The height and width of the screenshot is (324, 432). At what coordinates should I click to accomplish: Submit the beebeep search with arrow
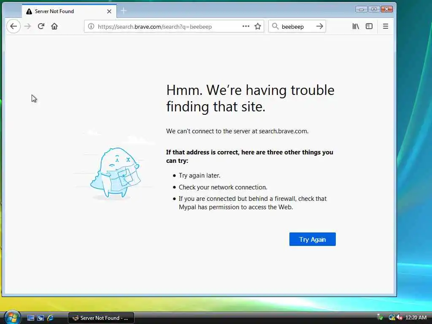(320, 27)
